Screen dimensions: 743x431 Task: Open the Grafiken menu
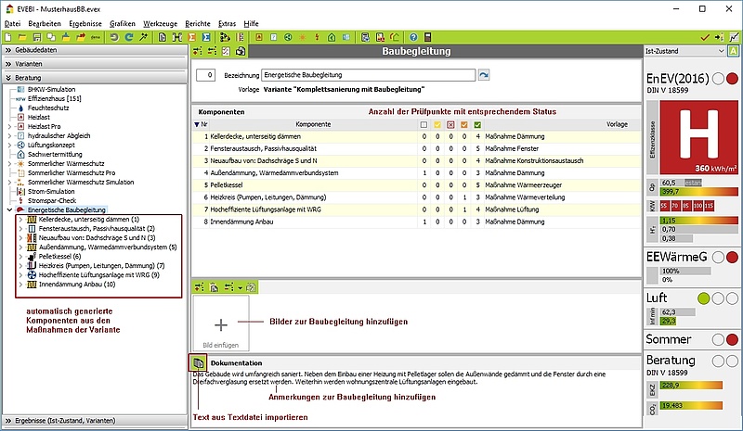pyautogui.click(x=123, y=24)
